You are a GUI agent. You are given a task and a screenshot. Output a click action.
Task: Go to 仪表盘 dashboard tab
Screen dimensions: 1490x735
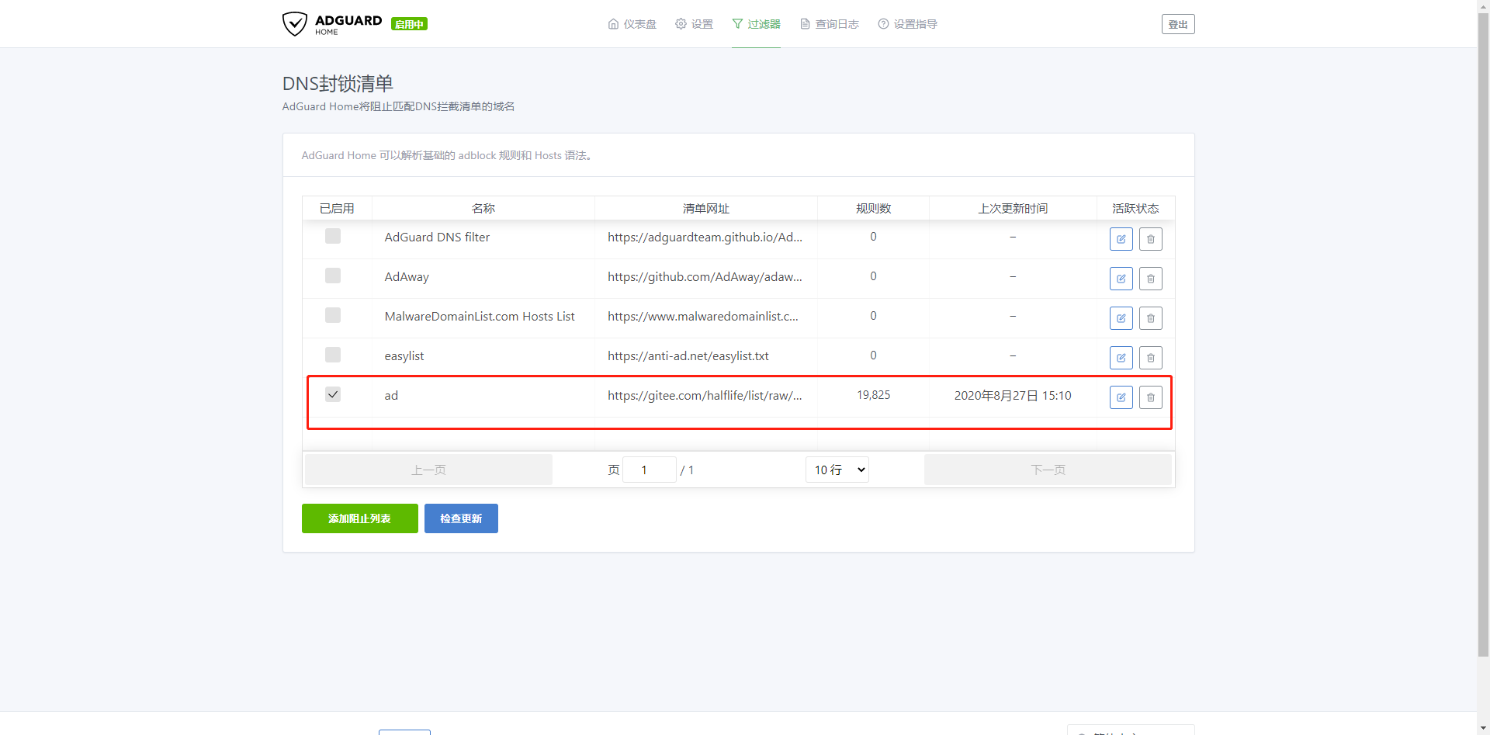coord(632,24)
